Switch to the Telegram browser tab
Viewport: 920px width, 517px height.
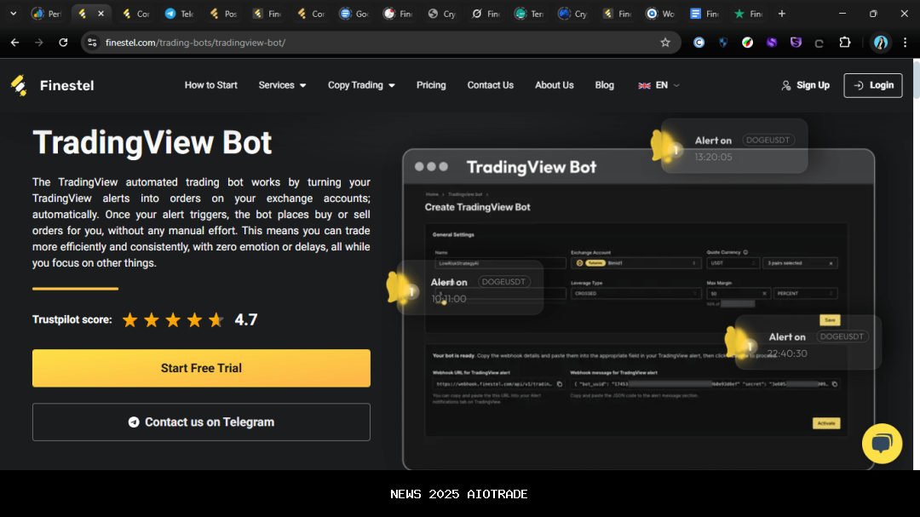pyautogui.click(x=179, y=14)
